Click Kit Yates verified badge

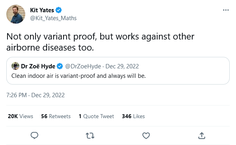(x=58, y=10)
